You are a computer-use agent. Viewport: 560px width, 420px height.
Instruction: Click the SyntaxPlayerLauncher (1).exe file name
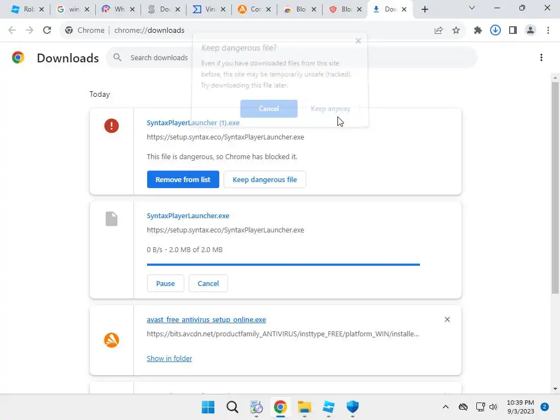pyautogui.click(x=193, y=122)
